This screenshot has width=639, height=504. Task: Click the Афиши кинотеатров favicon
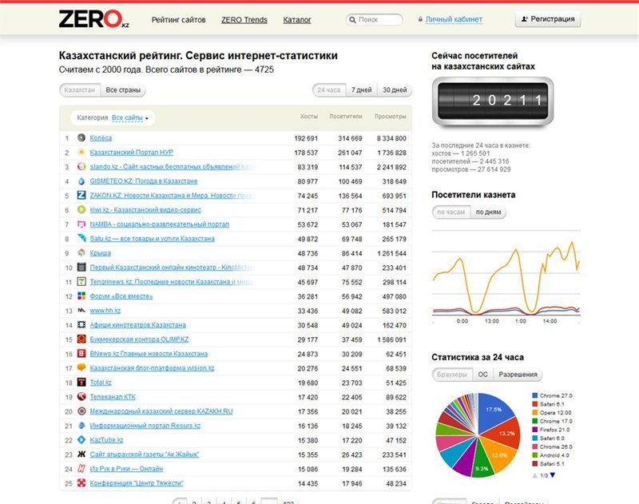point(81,325)
